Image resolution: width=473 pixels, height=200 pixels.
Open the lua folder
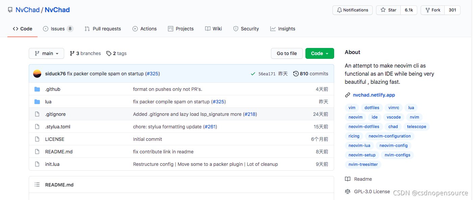48,102
